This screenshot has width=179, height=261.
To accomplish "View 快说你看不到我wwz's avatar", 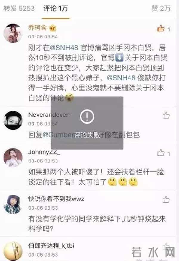I will (x=13, y=204).
